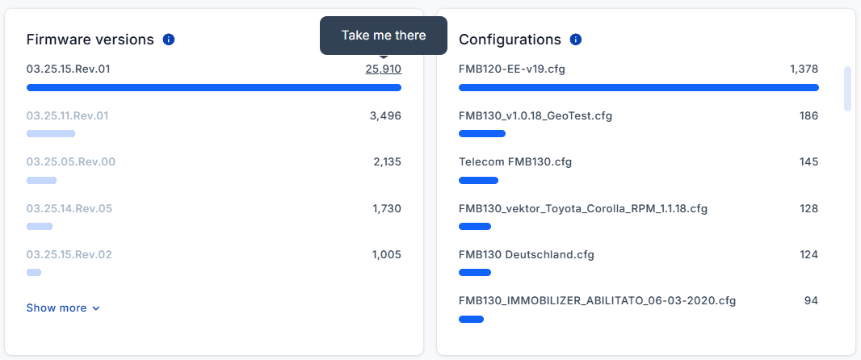Select FMB130_v1.0.18_GeoTest.cfg configuration
861x360 pixels.
535,115
